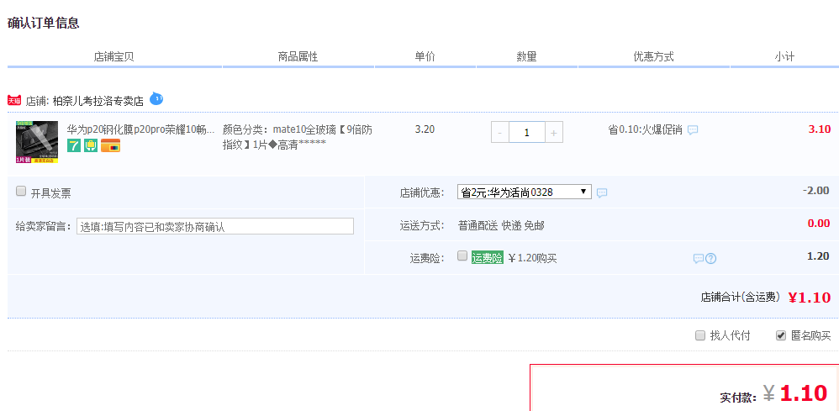
Task: Click the 店铺宝贝 column header
Action: [x=114, y=56]
